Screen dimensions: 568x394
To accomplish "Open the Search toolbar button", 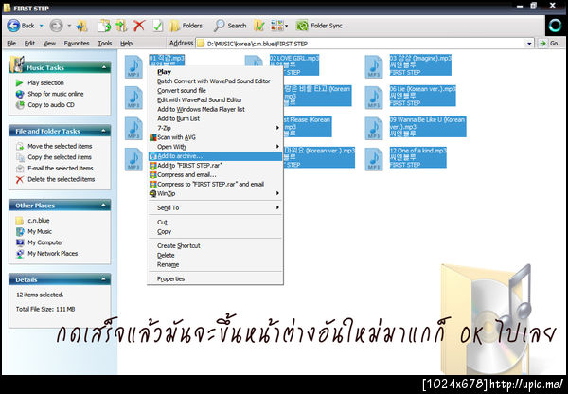I will [x=230, y=26].
